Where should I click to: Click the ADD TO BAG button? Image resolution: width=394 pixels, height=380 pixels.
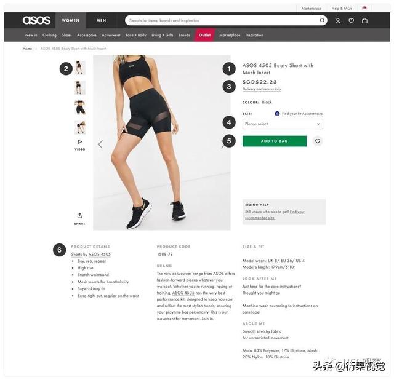(x=275, y=141)
